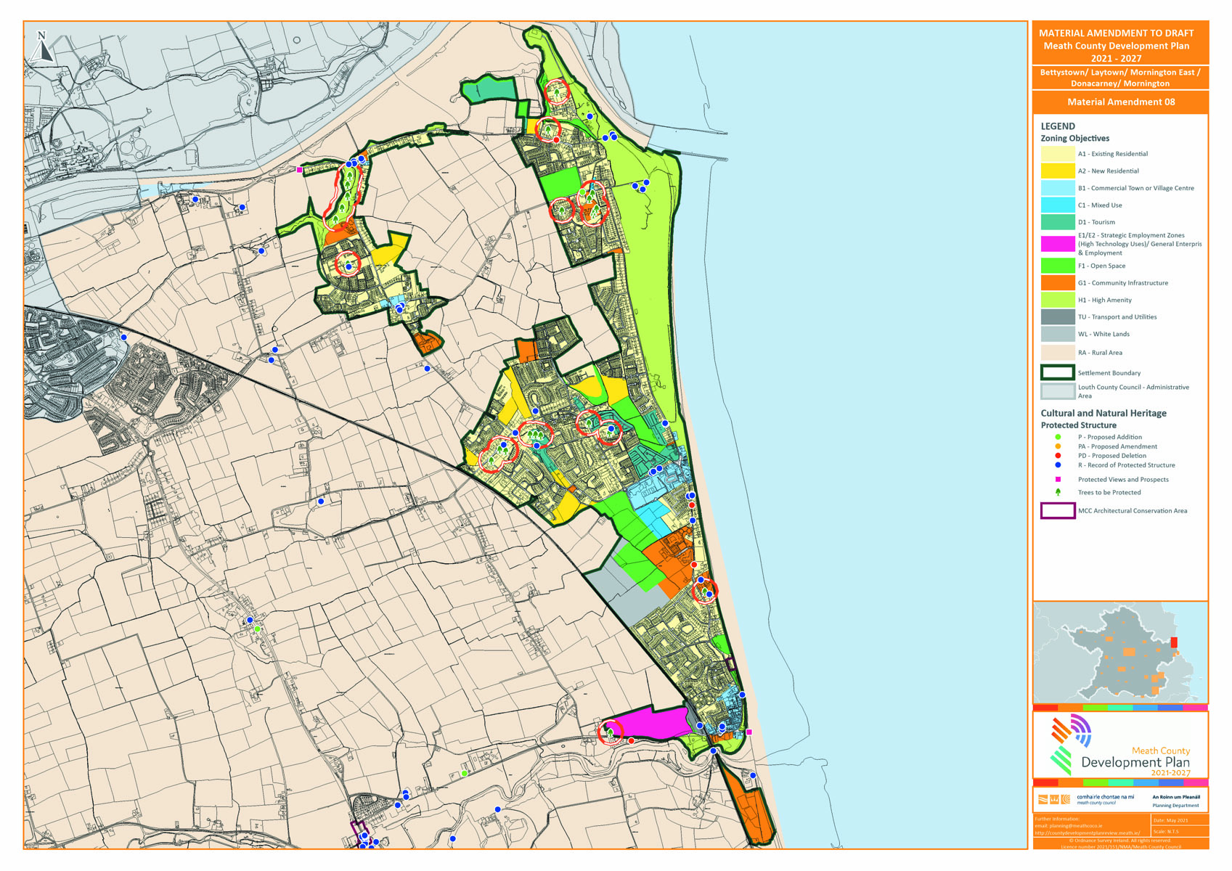Open the countydevelopmentplanreview.meath.ie website link
The image size is (1232, 871).
click(x=1087, y=833)
